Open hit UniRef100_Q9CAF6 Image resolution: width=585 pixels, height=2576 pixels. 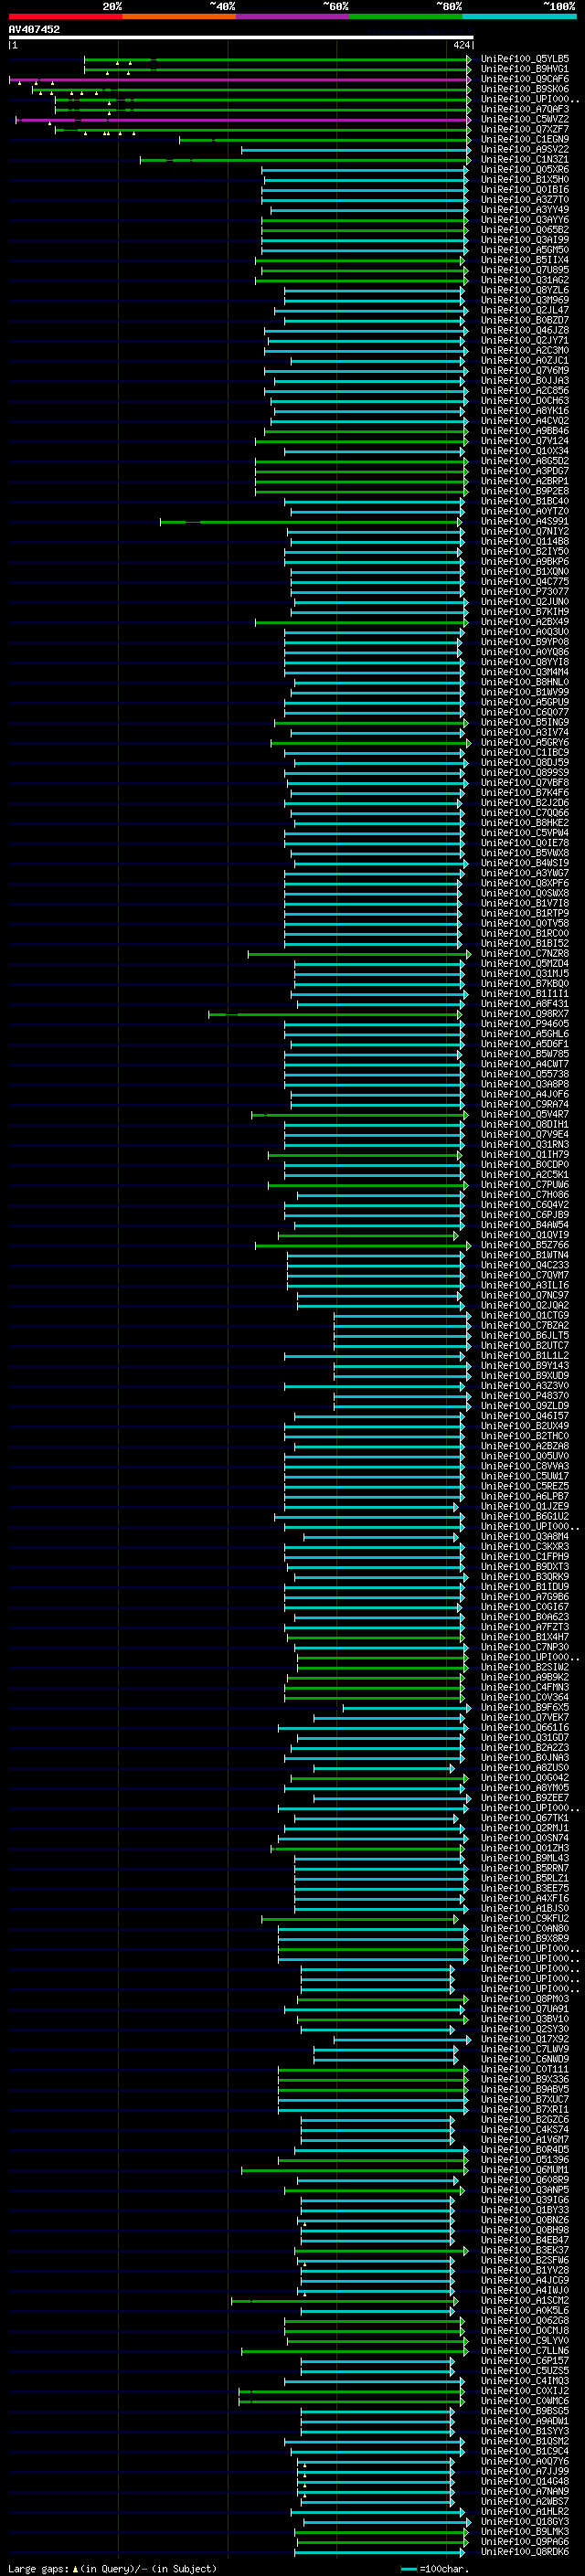pyautogui.click(x=525, y=79)
